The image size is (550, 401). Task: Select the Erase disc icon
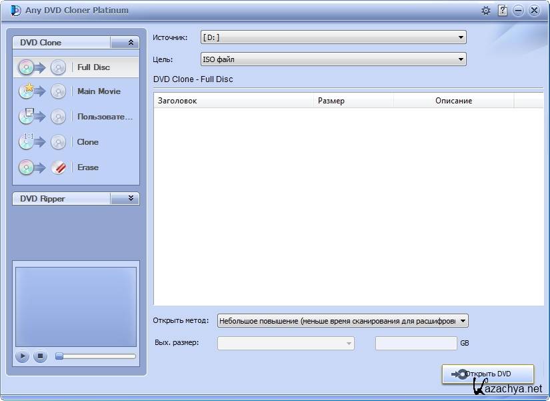(42, 167)
